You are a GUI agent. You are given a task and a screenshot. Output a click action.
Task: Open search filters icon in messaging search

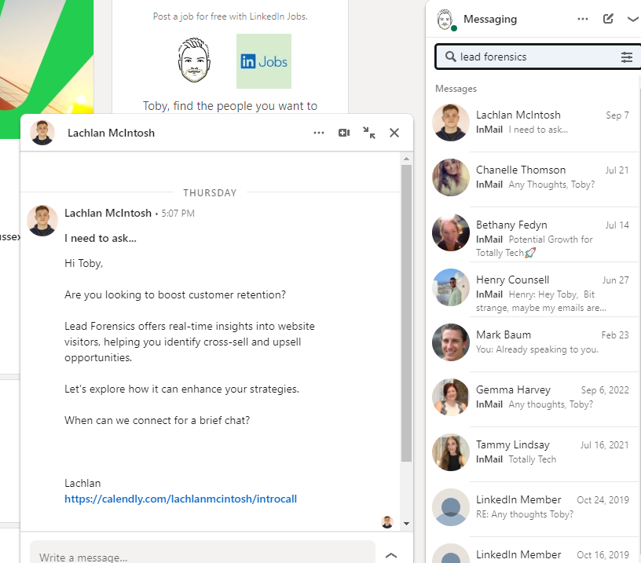tap(627, 57)
